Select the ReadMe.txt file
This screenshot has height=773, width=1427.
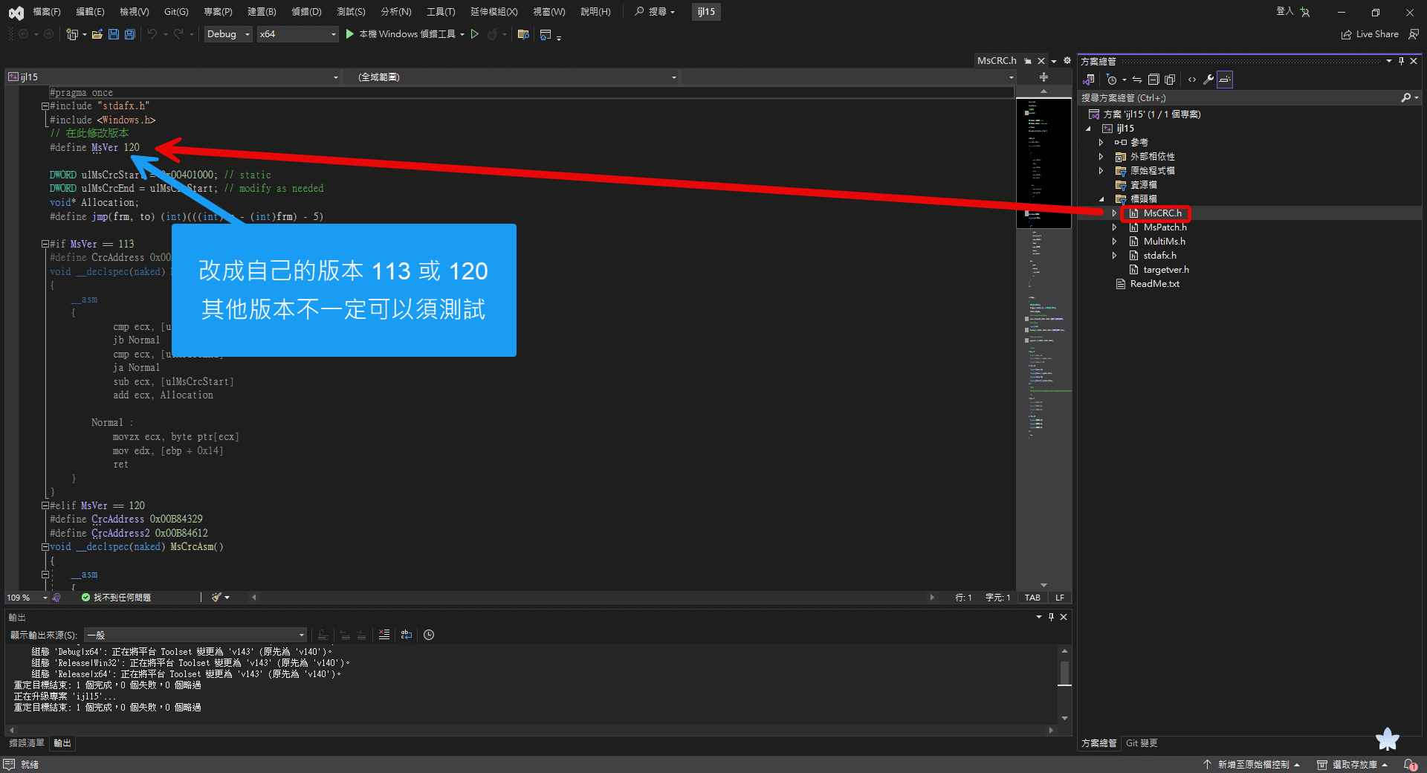pos(1154,284)
